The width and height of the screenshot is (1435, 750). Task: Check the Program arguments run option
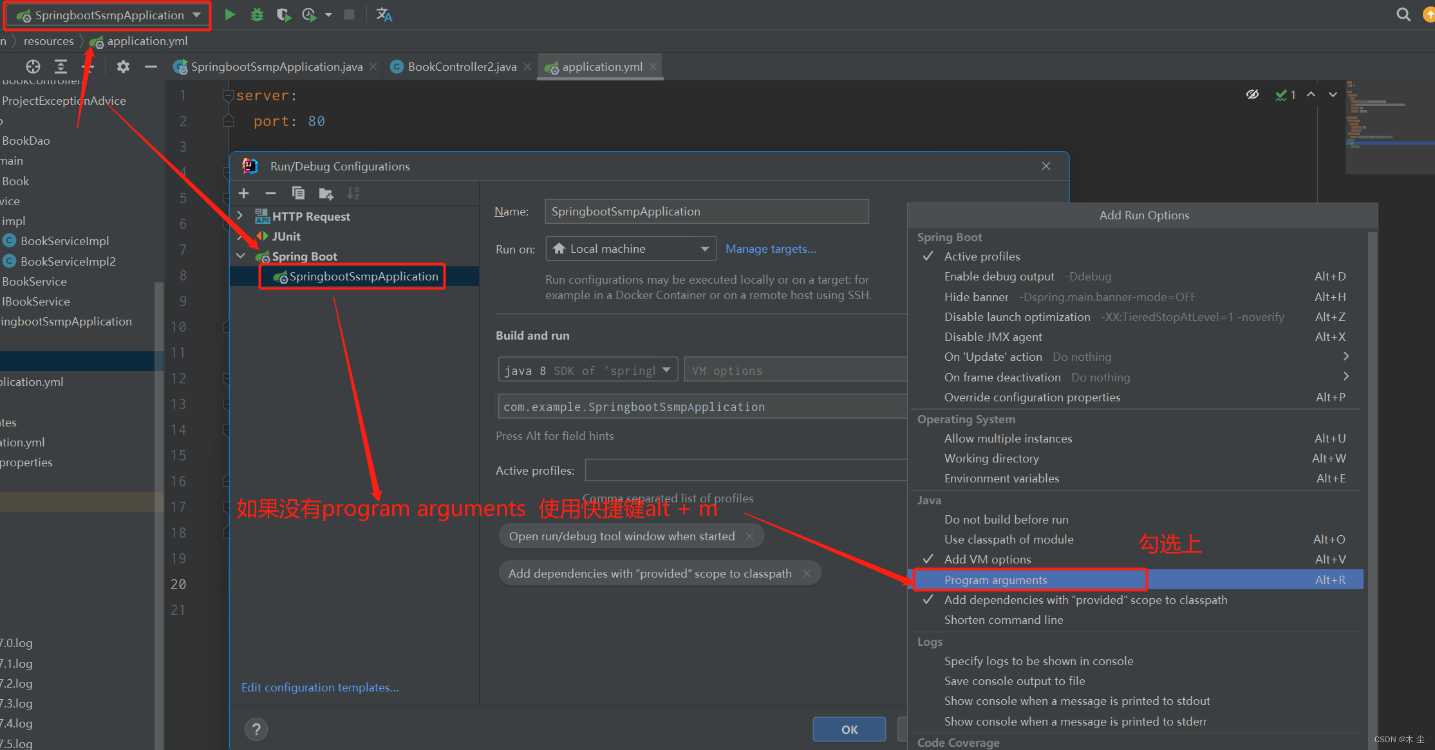(x=995, y=580)
